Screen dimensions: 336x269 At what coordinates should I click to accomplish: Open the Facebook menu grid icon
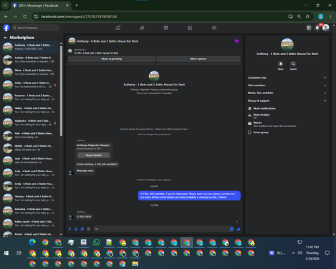(x=308, y=28)
